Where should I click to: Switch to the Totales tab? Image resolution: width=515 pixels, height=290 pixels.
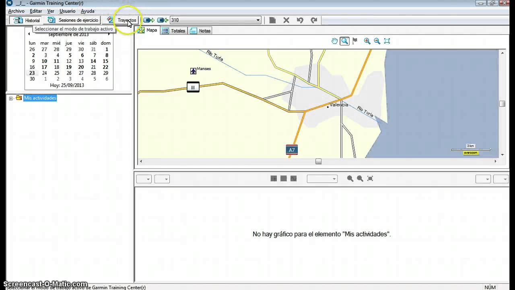click(x=174, y=31)
